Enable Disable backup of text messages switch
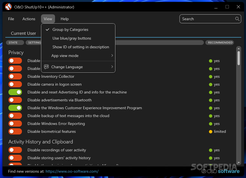Image resolution: width=246 pixels, height=178 pixels. point(15,116)
